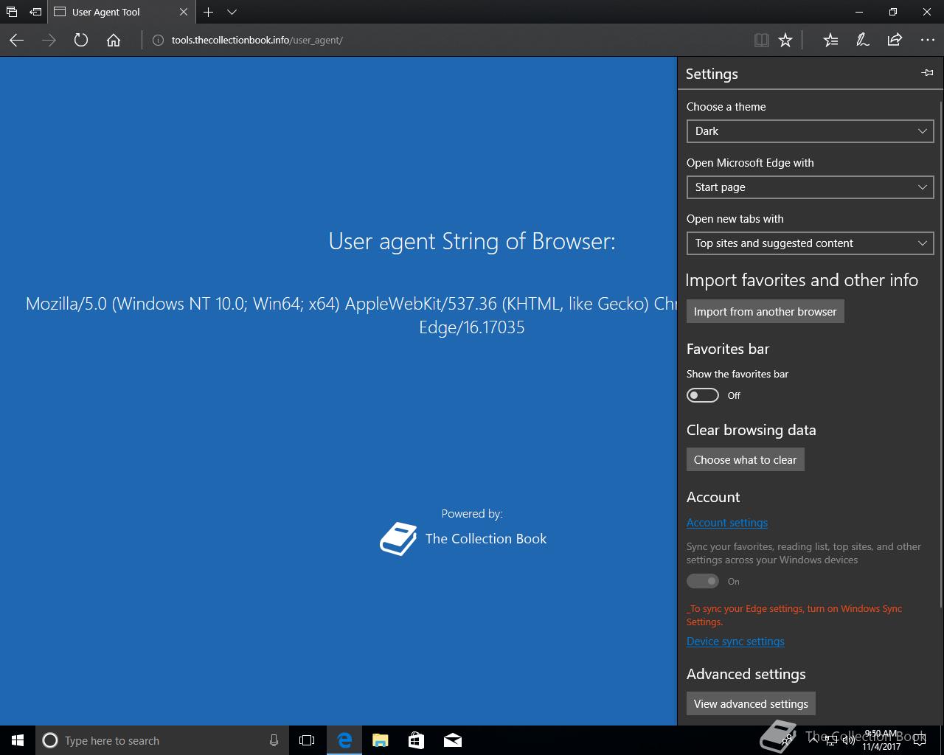Viewport: 944px width, 755px height.
Task: Click The Collection Book logo link
Action: coord(463,539)
